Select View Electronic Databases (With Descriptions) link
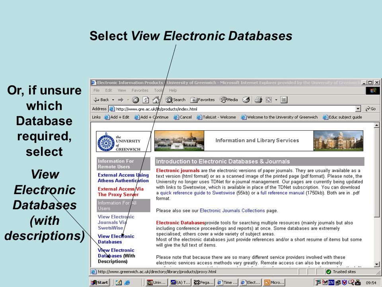The height and width of the screenshot is (287, 382). [117, 256]
